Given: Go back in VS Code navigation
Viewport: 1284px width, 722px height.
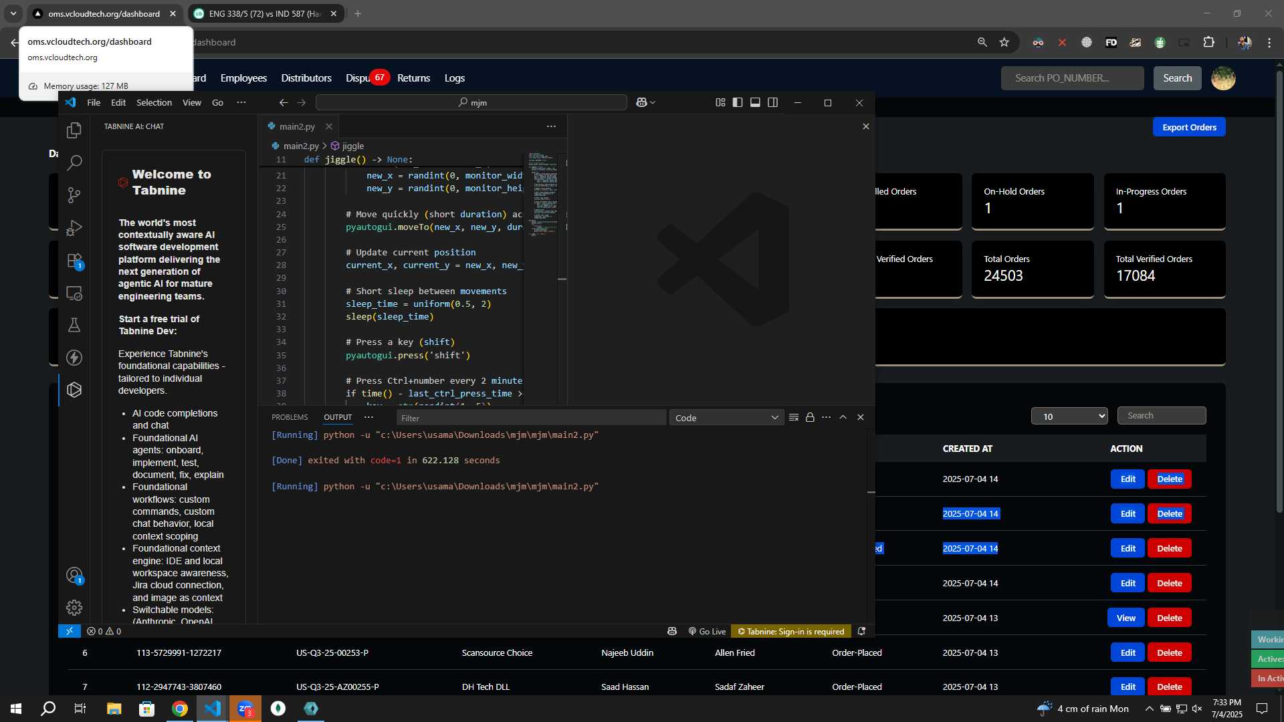Looking at the screenshot, I should point(284,102).
